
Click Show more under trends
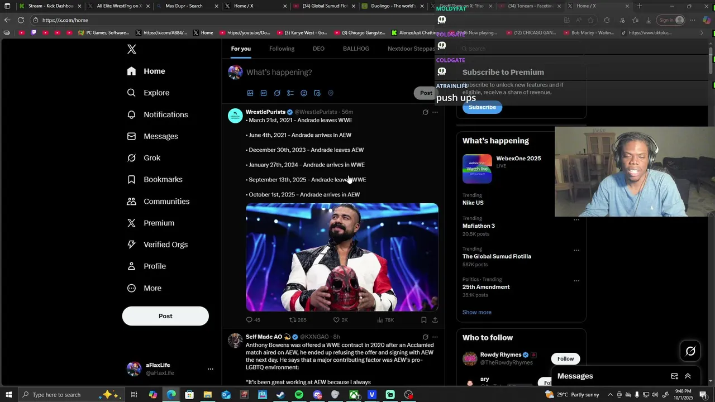tap(477, 313)
